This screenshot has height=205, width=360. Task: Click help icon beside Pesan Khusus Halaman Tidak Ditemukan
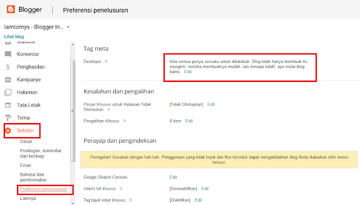(109, 110)
